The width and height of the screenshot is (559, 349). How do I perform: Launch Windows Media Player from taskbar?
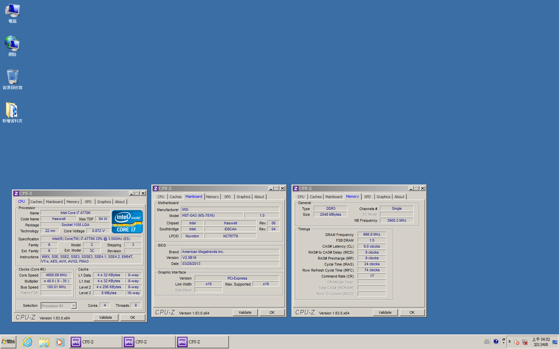point(60,342)
